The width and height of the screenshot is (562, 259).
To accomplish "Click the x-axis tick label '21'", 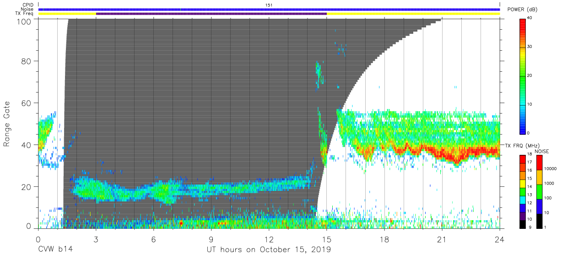I will point(442,239).
